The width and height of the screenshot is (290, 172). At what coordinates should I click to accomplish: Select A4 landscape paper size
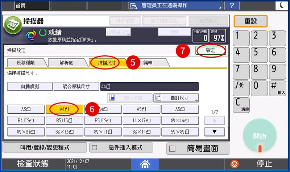point(103,109)
